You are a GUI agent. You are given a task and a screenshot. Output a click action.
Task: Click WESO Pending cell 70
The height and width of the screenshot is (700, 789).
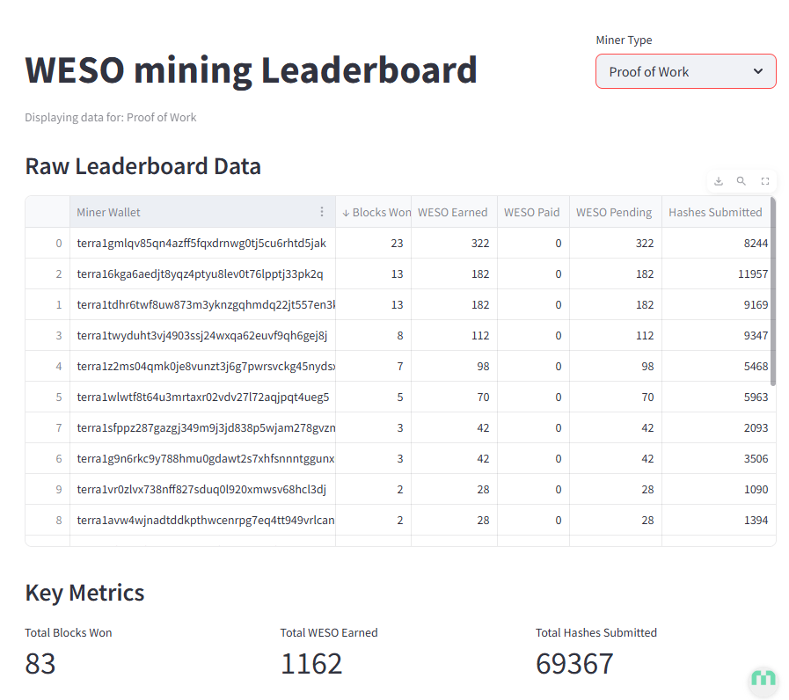[x=616, y=397]
